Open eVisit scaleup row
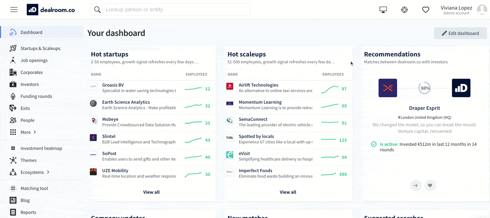Image resolution: width=490 pixels, height=218 pixels. coord(288,157)
